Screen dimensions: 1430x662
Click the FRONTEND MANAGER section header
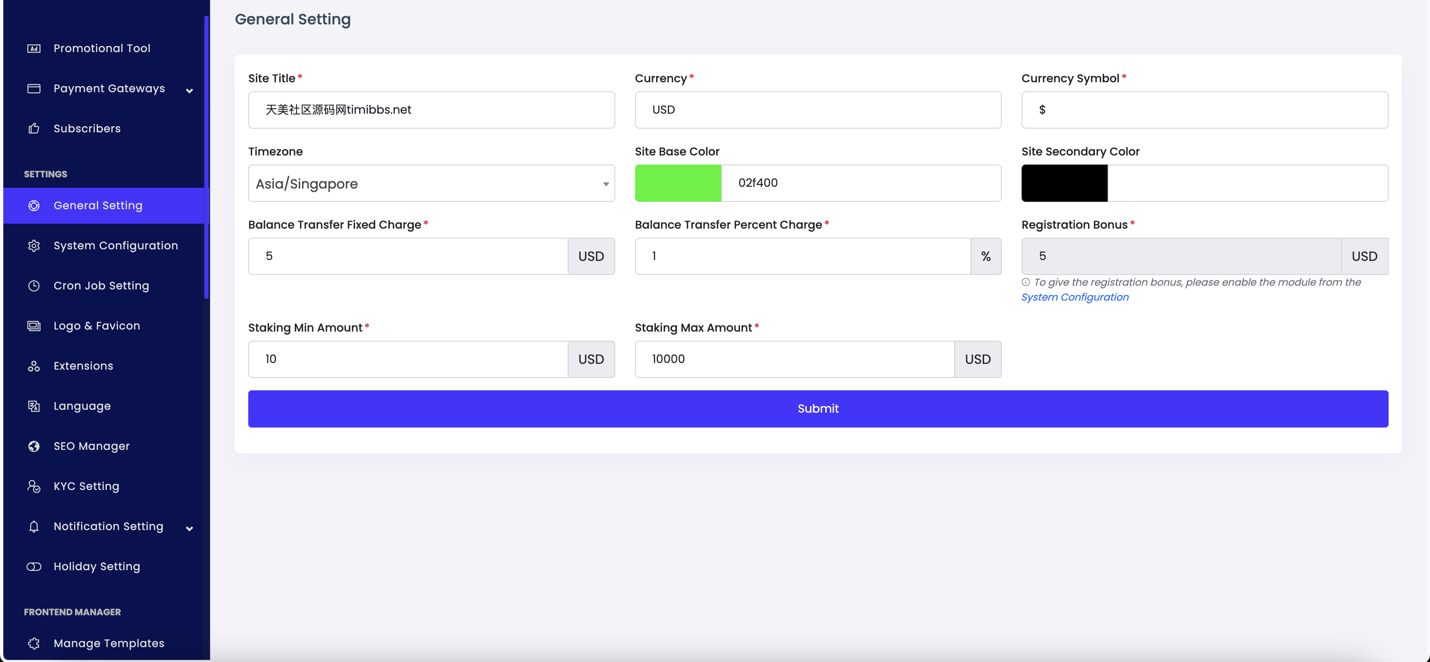[x=72, y=612]
